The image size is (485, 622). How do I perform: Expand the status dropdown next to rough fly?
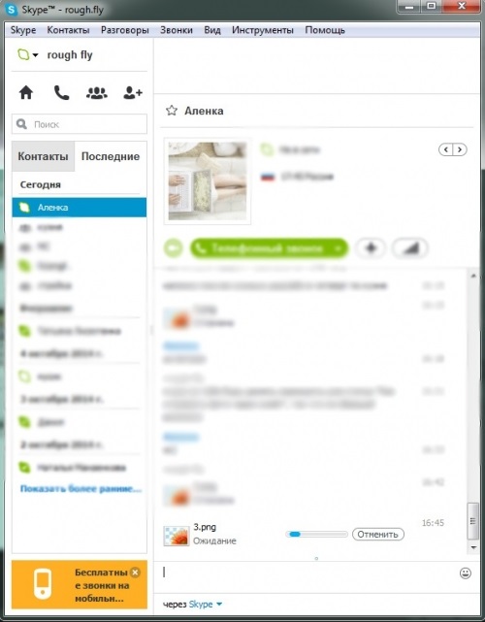(35, 55)
